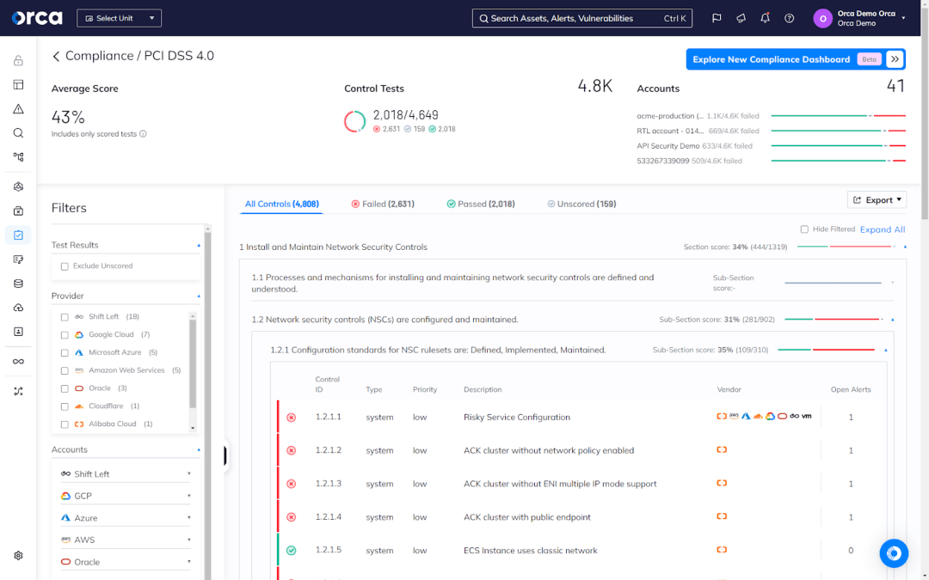
Task: Click the passed status icon for 1.2.1.5
Action: coord(291,551)
